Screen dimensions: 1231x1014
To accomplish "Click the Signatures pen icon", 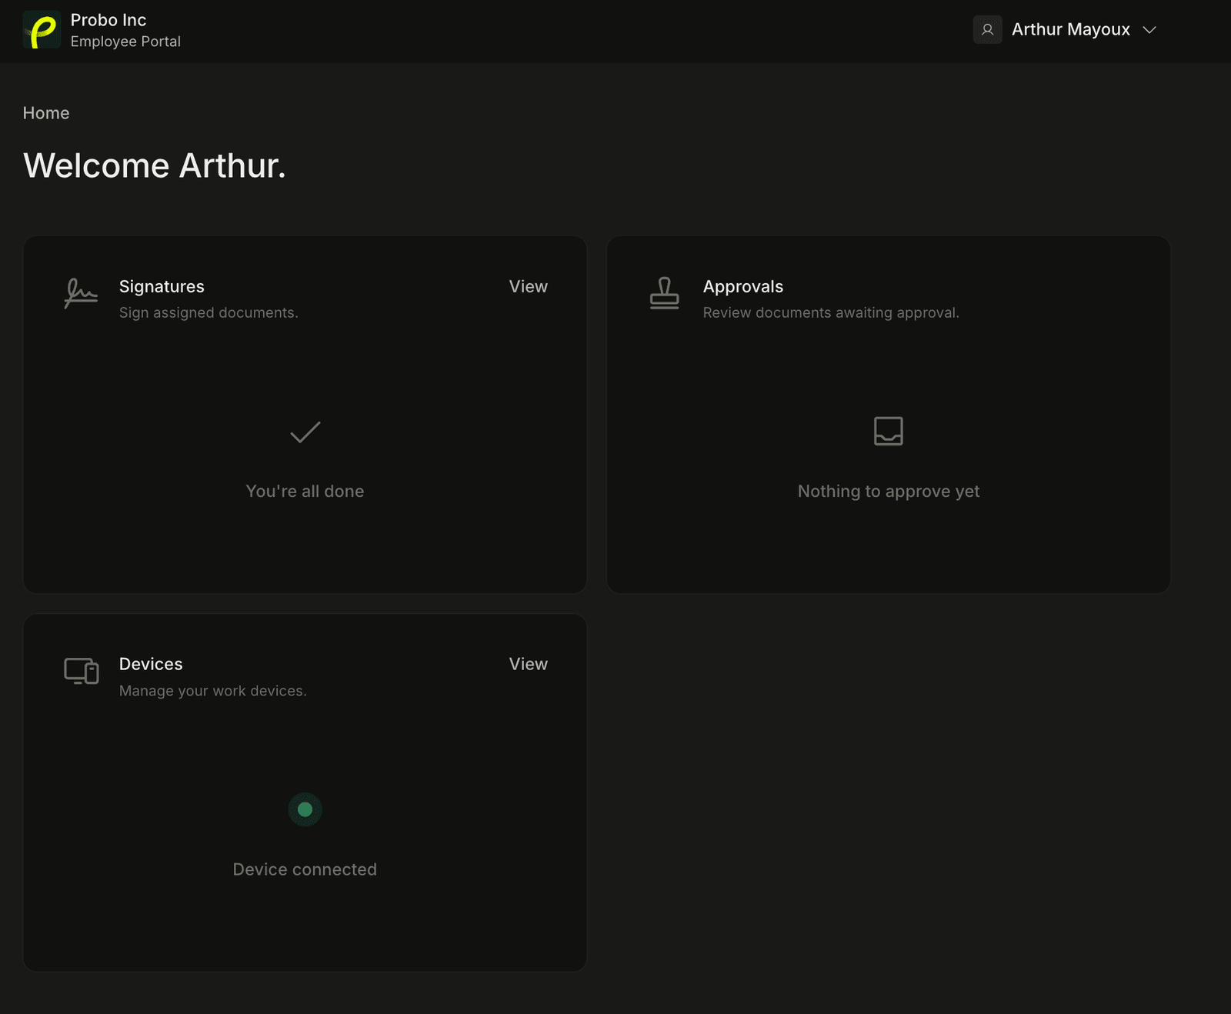I will pyautogui.click(x=81, y=293).
